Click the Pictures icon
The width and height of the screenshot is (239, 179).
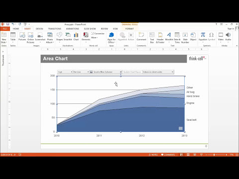(x=22, y=36)
